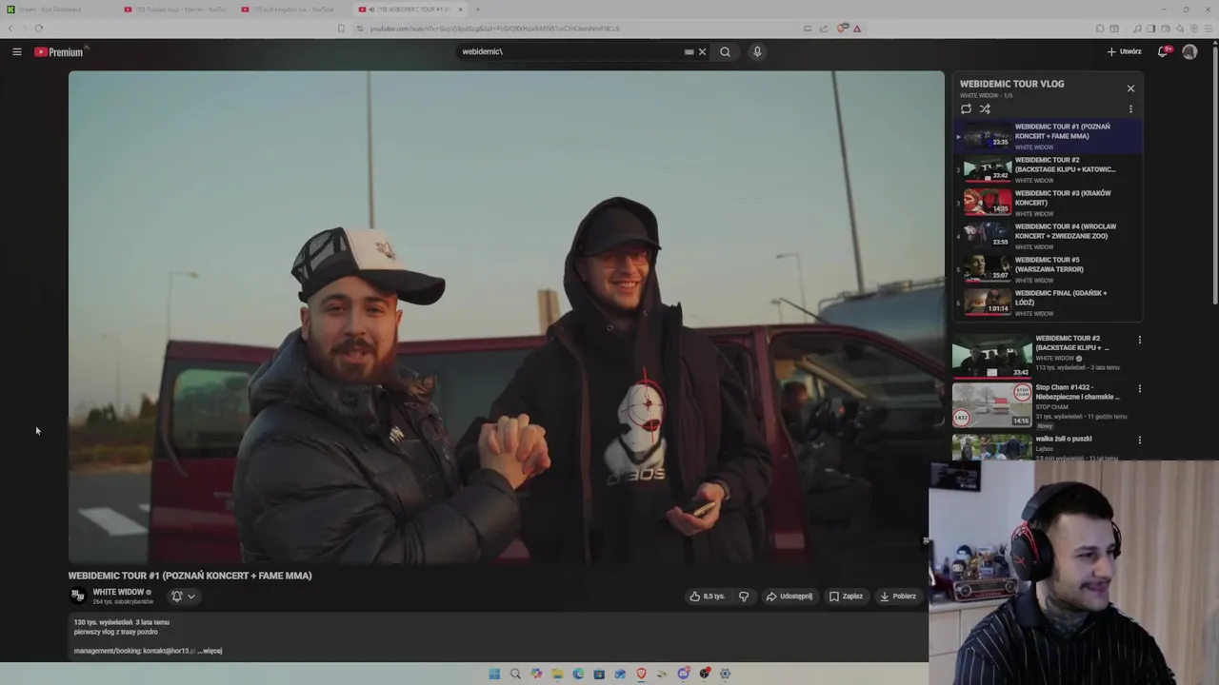Play WEBIDEMIC TOUR #4 (WROCŁAW KONCERT) in playlist

click(x=1048, y=236)
